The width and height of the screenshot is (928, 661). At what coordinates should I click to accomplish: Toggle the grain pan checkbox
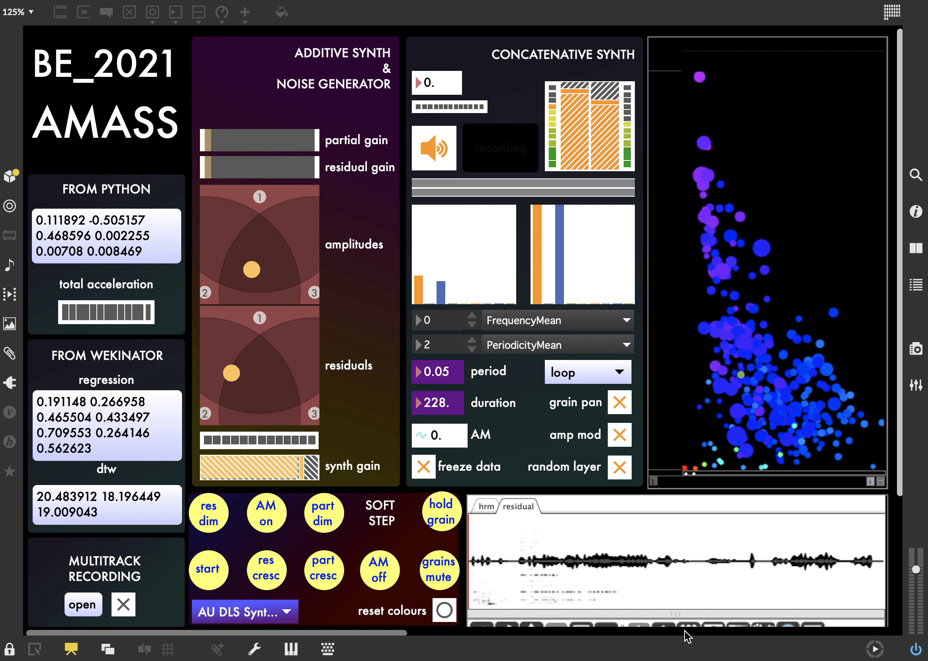[x=619, y=403]
